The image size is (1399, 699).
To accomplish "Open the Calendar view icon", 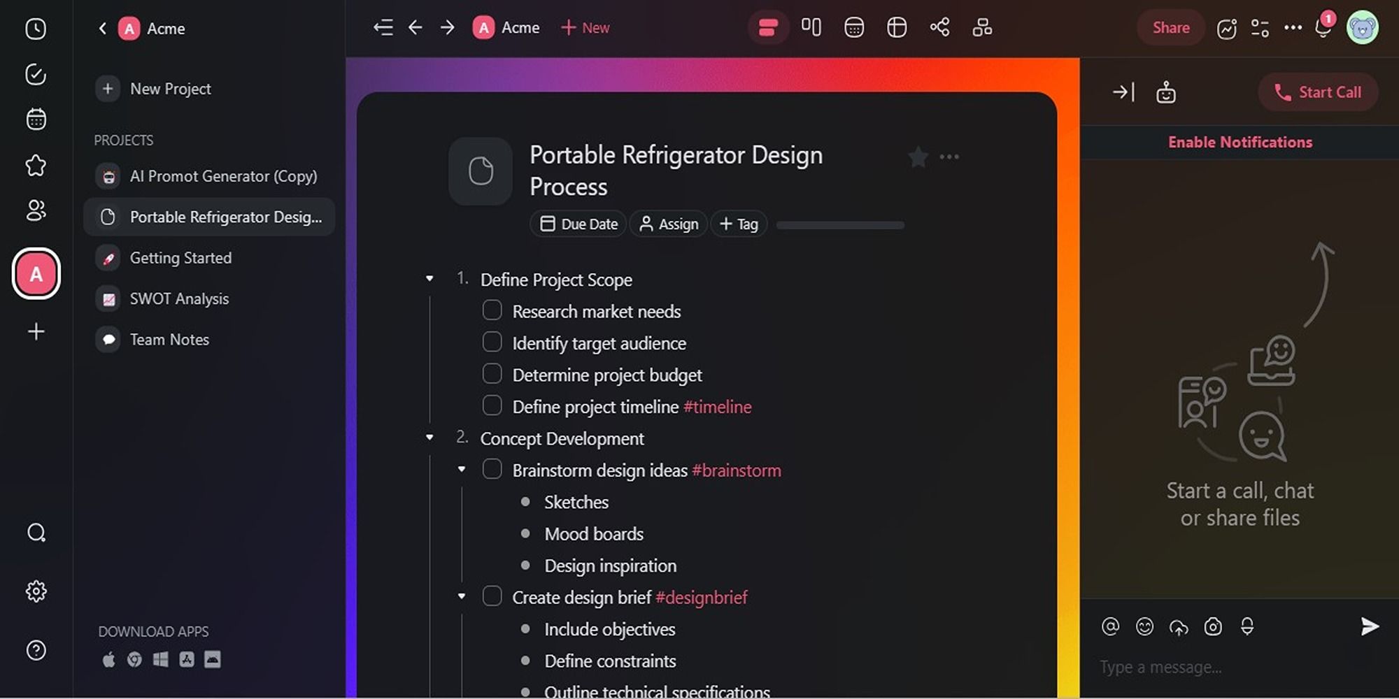I will point(854,27).
